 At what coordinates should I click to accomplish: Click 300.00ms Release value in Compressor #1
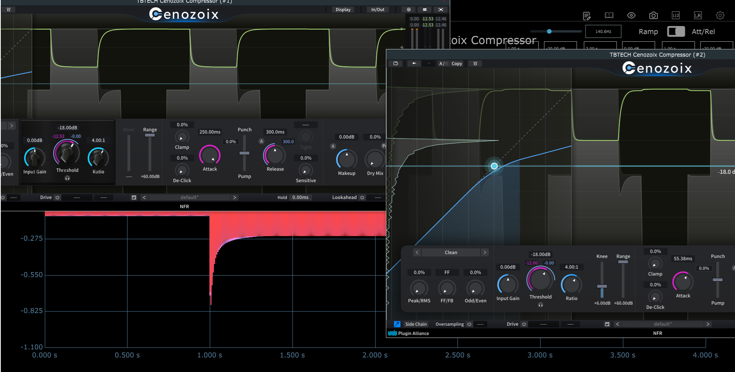[275, 132]
